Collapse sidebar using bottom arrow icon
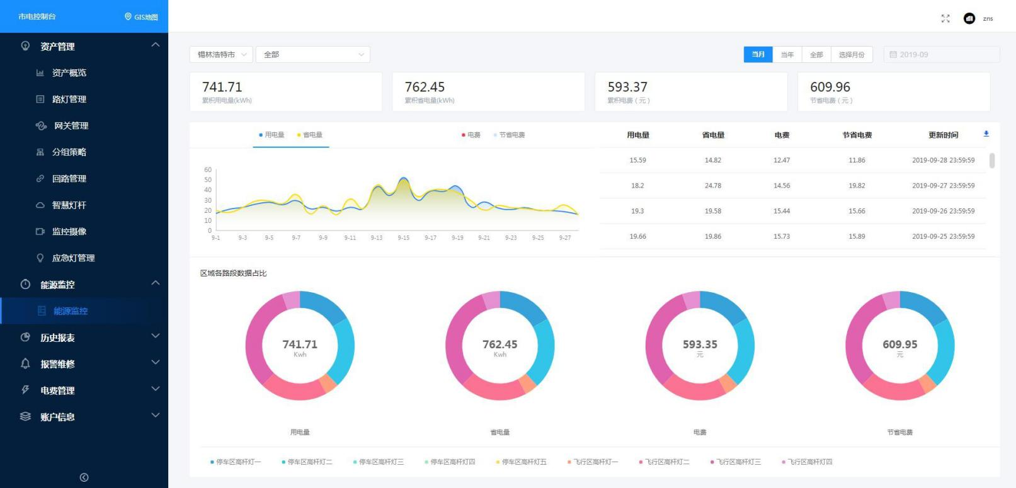This screenshot has width=1016, height=488. click(84, 477)
